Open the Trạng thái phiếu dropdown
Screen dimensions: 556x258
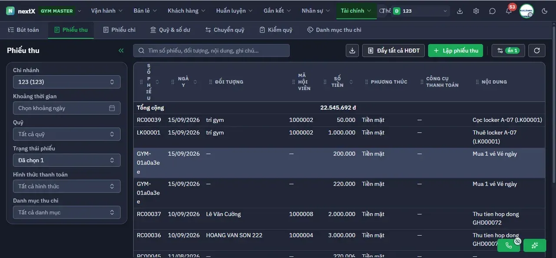pos(66,160)
